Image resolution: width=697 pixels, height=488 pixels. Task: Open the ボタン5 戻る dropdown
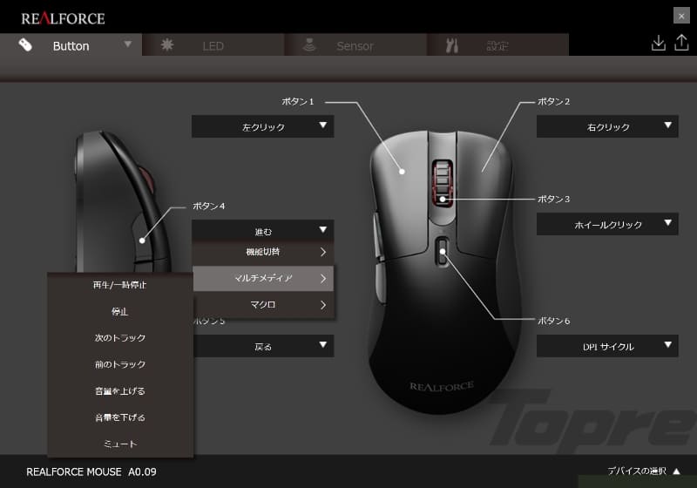(x=264, y=346)
